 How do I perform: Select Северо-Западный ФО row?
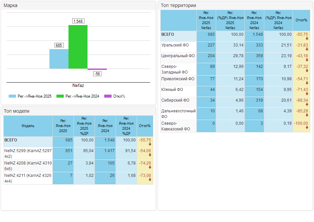pos(235,69)
